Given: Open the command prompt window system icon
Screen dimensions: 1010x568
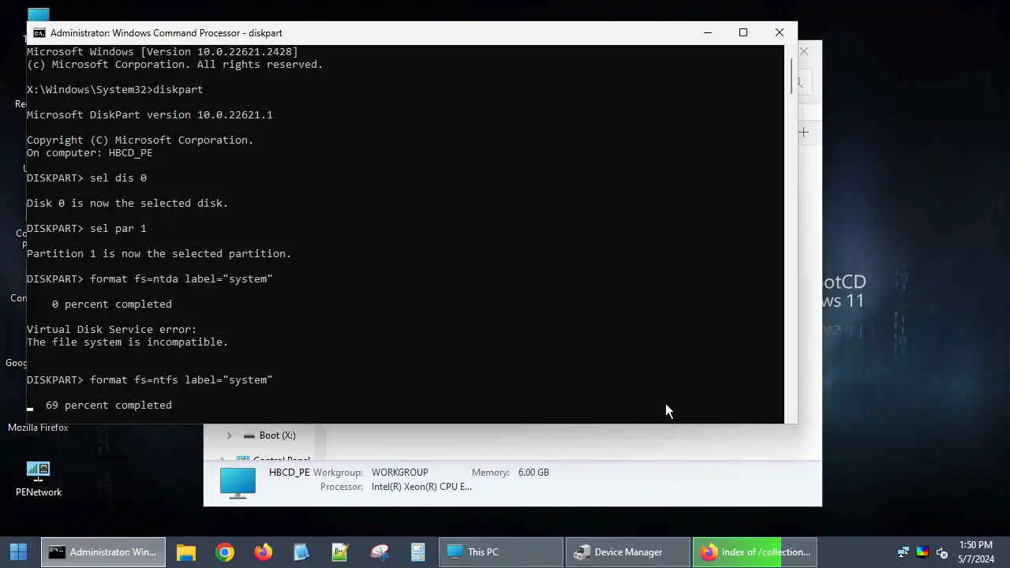Looking at the screenshot, I should 39,32.
